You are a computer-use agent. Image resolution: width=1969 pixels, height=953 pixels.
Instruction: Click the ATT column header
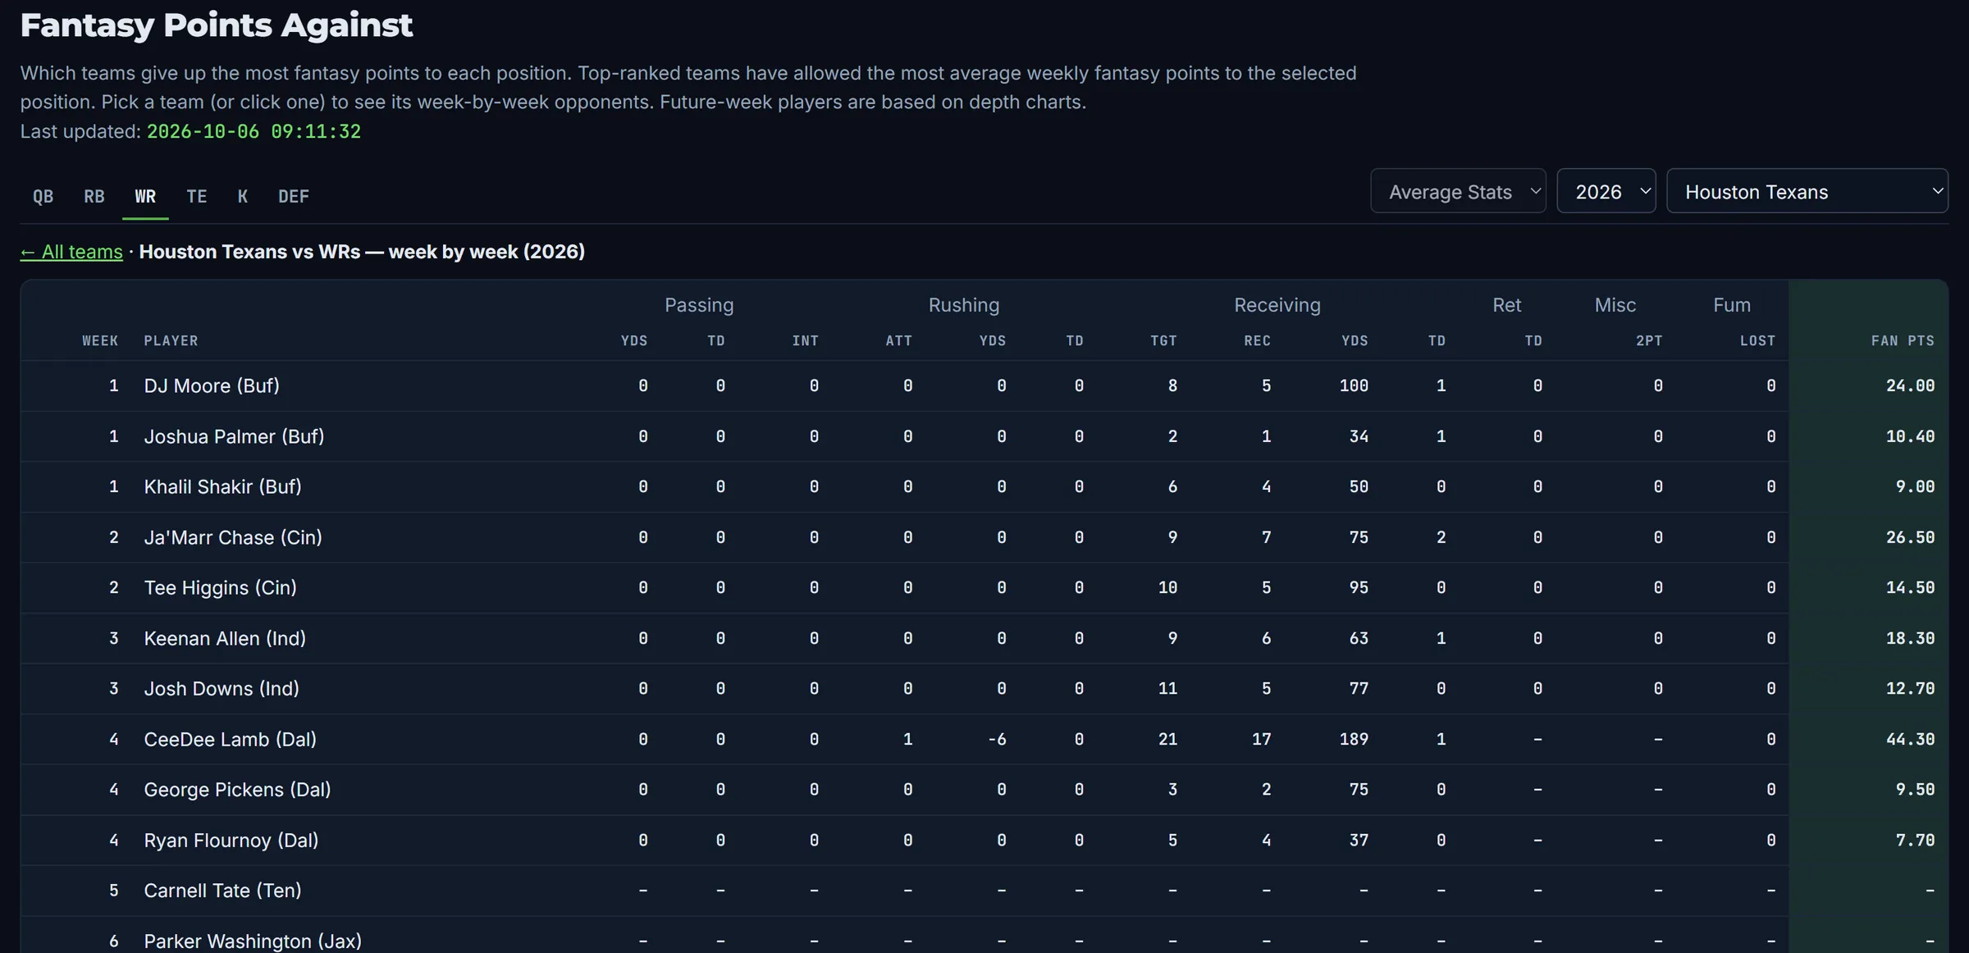[898, 340]
